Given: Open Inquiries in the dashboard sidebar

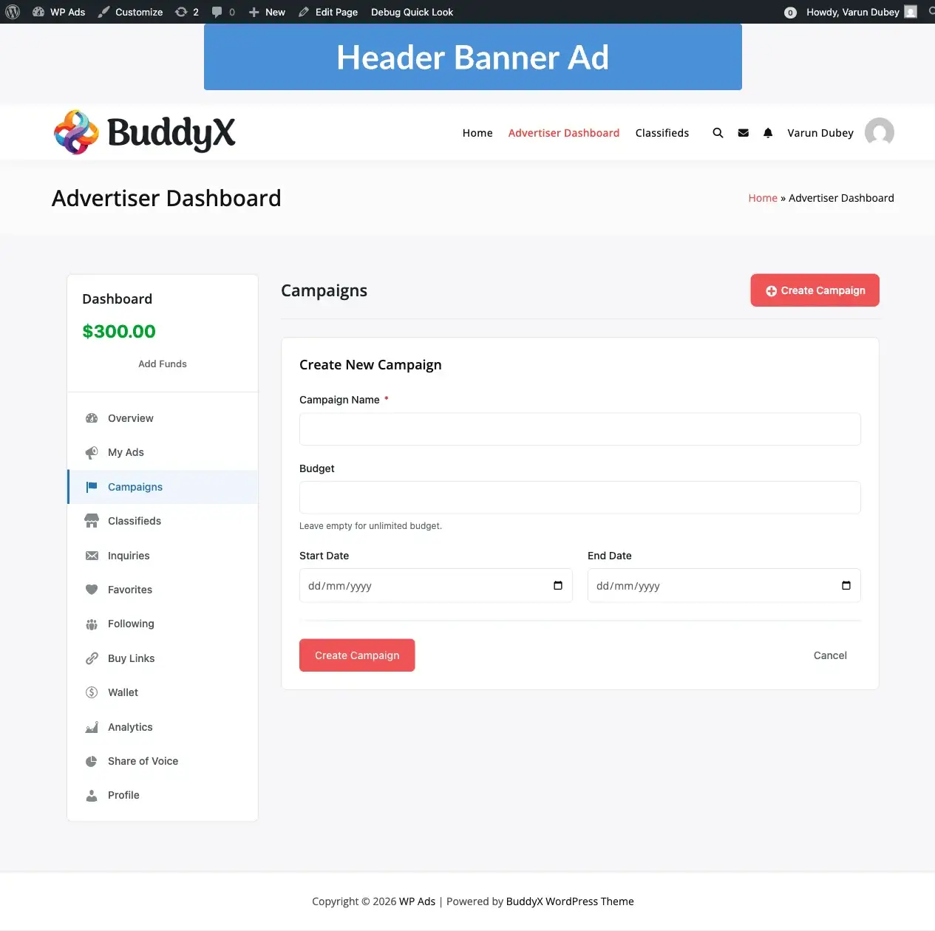Looking at the screenshot, I should [163, 556].
